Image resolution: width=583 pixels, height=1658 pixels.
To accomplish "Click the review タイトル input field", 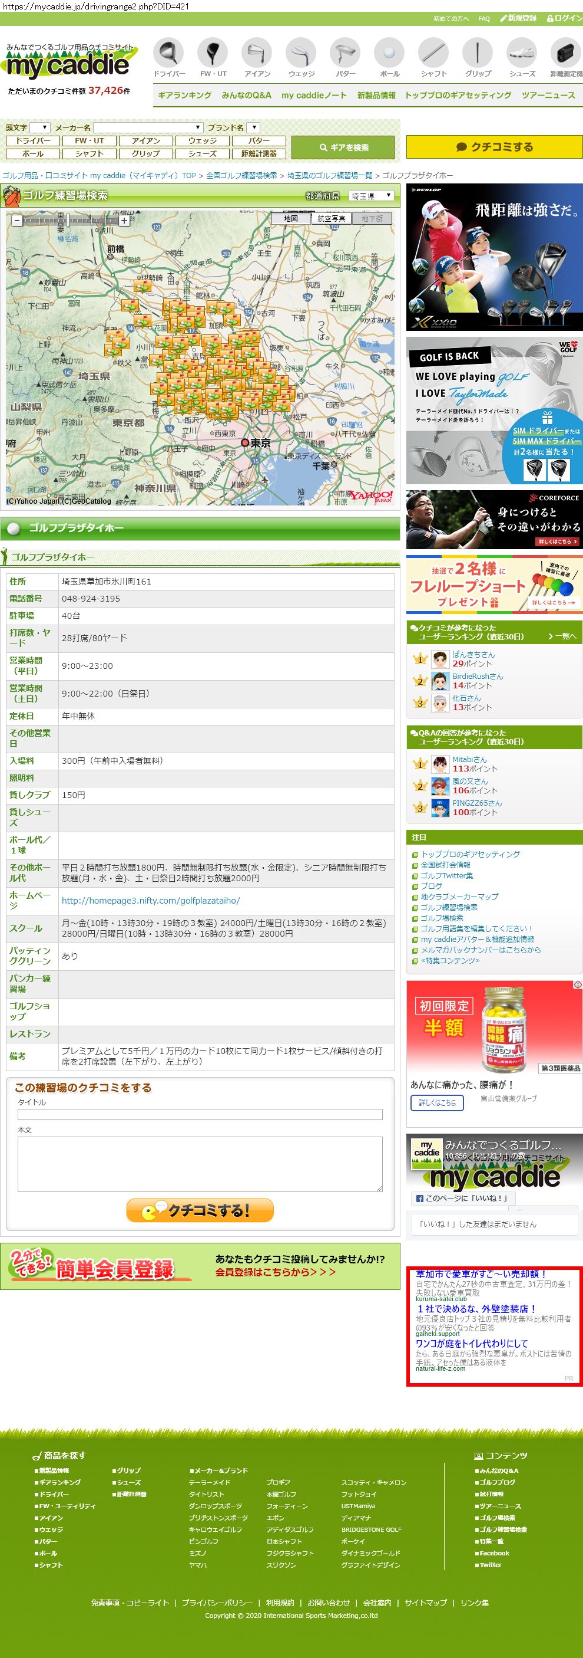I will pyautogui.click(x=200, y=1114).
